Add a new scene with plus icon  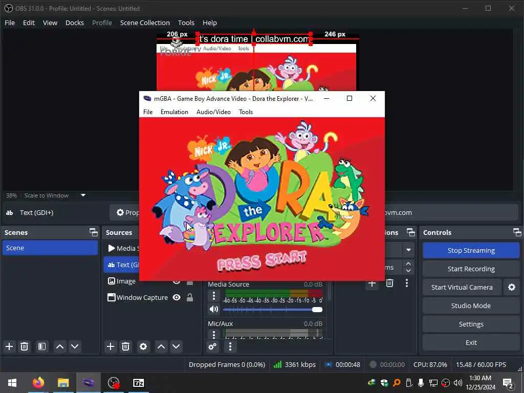click(9, 346)
